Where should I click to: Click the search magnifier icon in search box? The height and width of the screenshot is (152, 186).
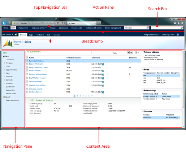tap(182, 28)
